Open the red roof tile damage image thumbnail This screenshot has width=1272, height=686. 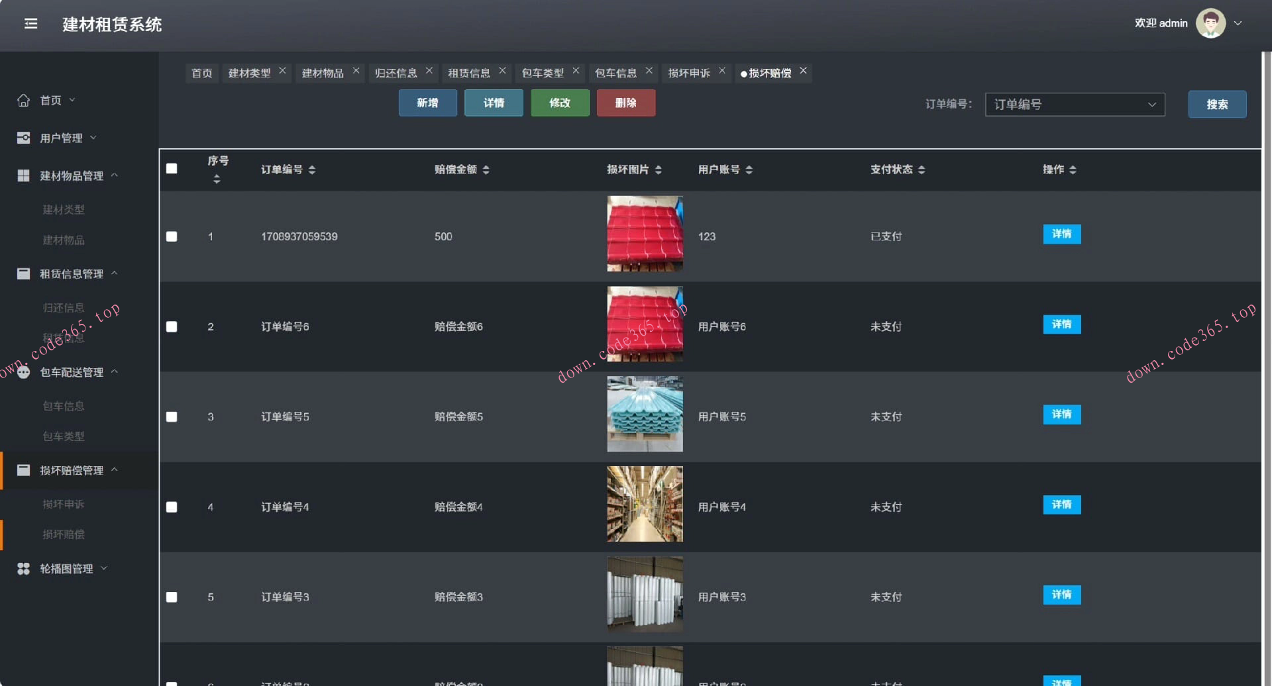(x=644, y=233)
